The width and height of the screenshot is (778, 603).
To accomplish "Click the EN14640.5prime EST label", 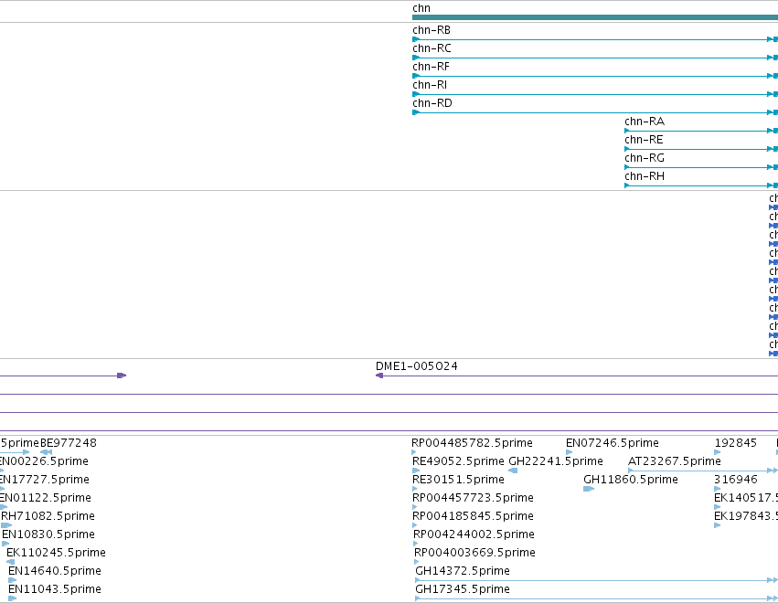I will [55, 571].
